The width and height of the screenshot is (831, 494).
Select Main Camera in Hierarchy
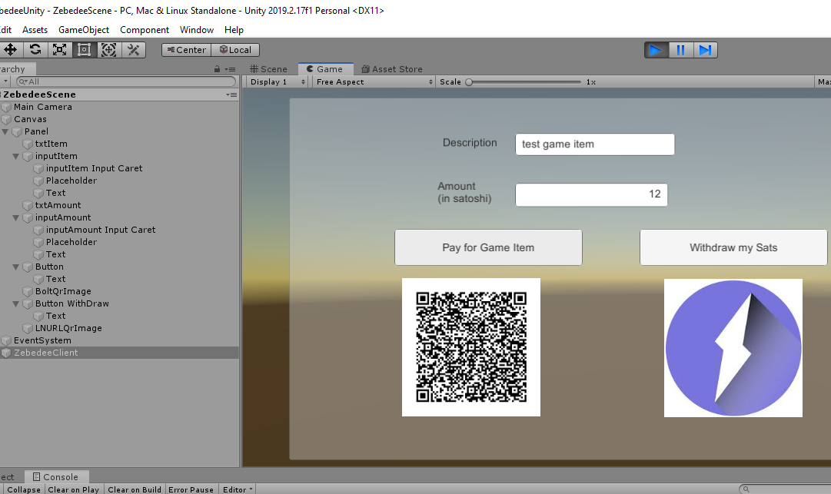pyautogui.click(x=119, y=107)
